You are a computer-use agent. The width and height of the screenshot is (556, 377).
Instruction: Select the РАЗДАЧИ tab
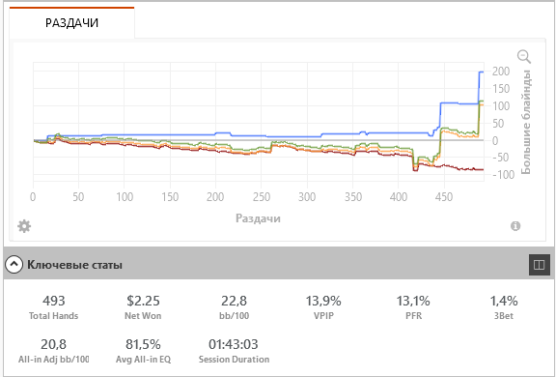[x=71, y=23]
